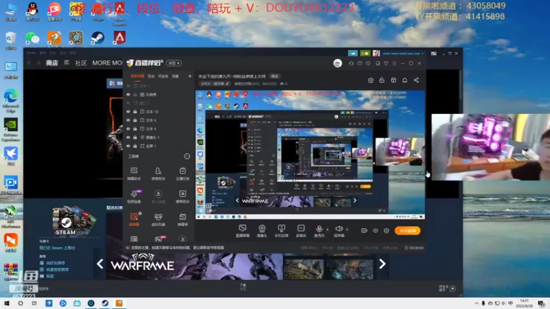Screen dimensions: 550x309
Task: Open the 商店 tab in Steam
Action: (x=52, y=63)
